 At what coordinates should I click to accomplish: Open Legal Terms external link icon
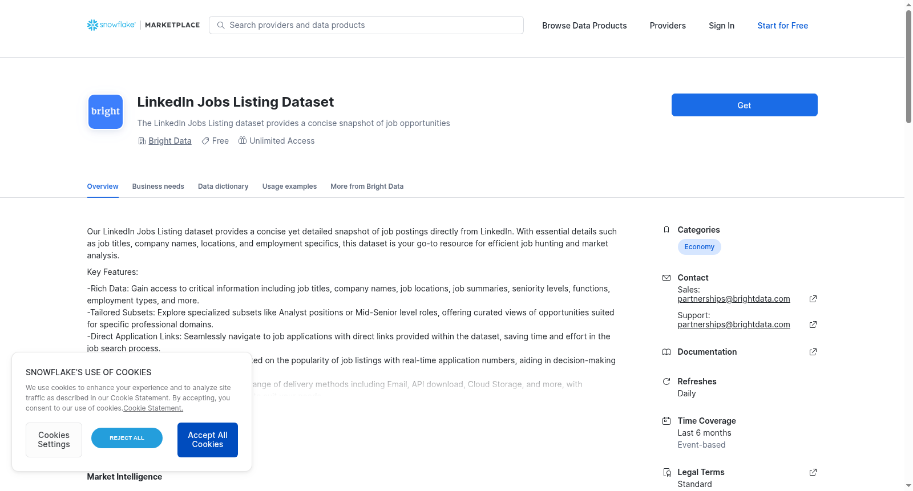(813, 472)
